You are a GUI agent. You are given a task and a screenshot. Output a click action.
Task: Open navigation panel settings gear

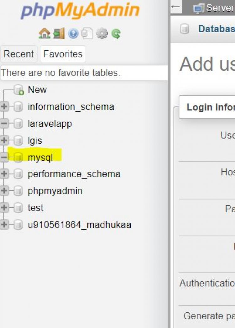click(x=102, y=33)
